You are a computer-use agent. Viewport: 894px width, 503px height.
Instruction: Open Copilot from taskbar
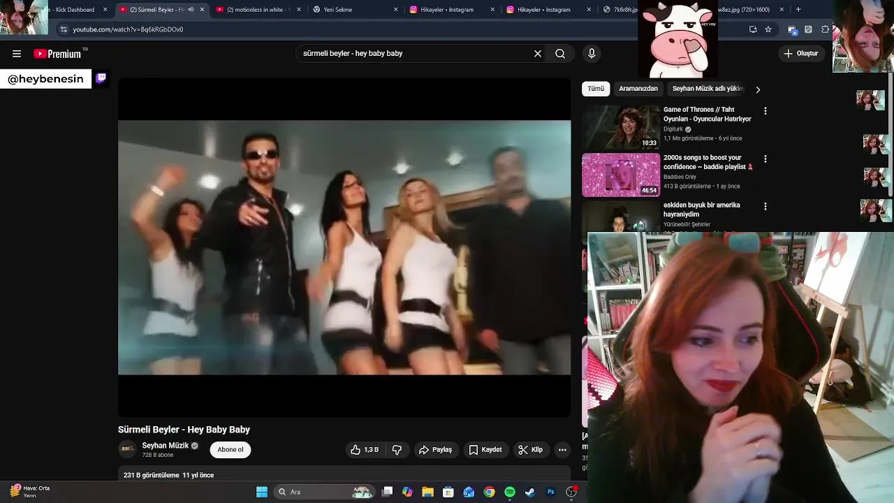[408, 492]
